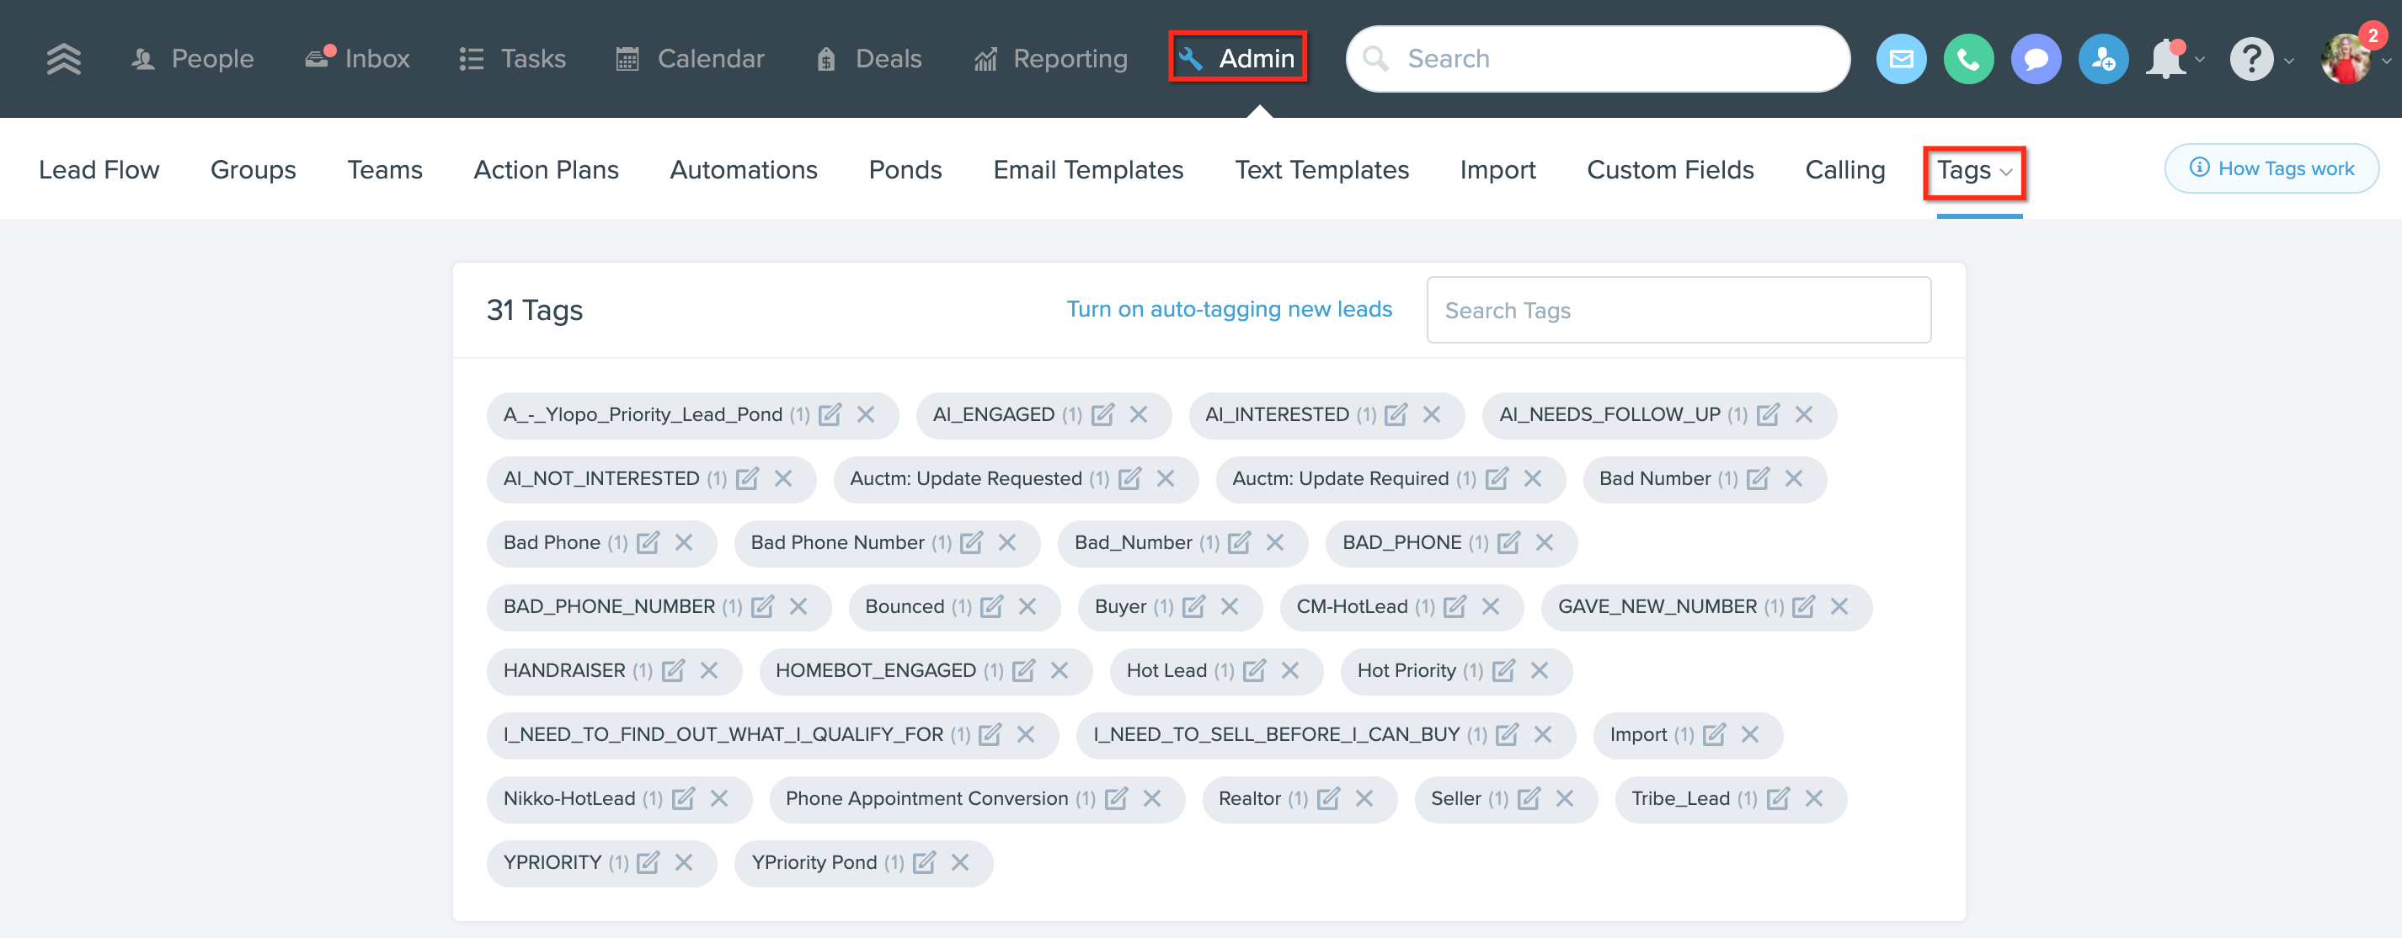Edit the Auctm: Update Requested tag
The height and width of the screenshot is (938, 2402).
[x=1129, y=478]
